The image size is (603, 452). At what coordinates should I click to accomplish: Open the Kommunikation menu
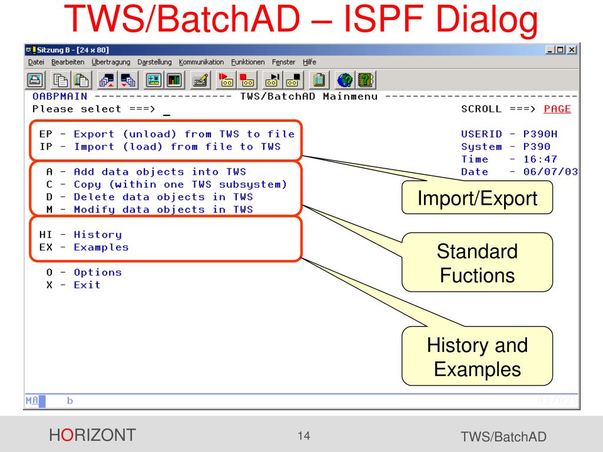201,62
